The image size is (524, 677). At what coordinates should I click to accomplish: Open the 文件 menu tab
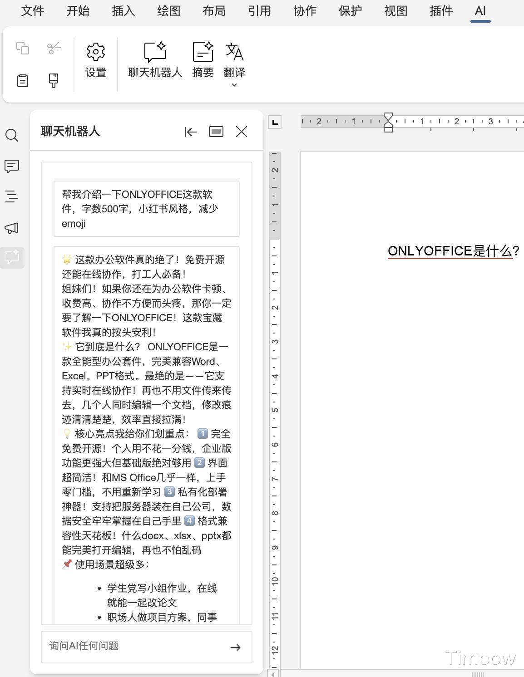tap(33, 11)
